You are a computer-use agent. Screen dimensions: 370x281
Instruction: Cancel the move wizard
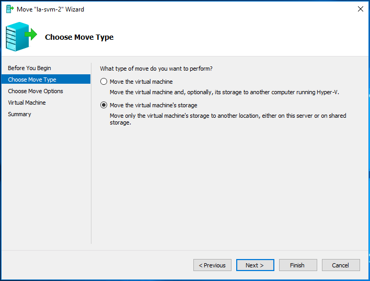point(341,265)
